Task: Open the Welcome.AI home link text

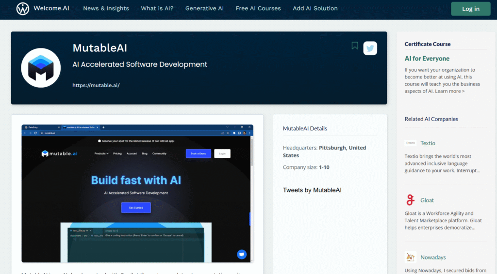Action: [51, 8]
